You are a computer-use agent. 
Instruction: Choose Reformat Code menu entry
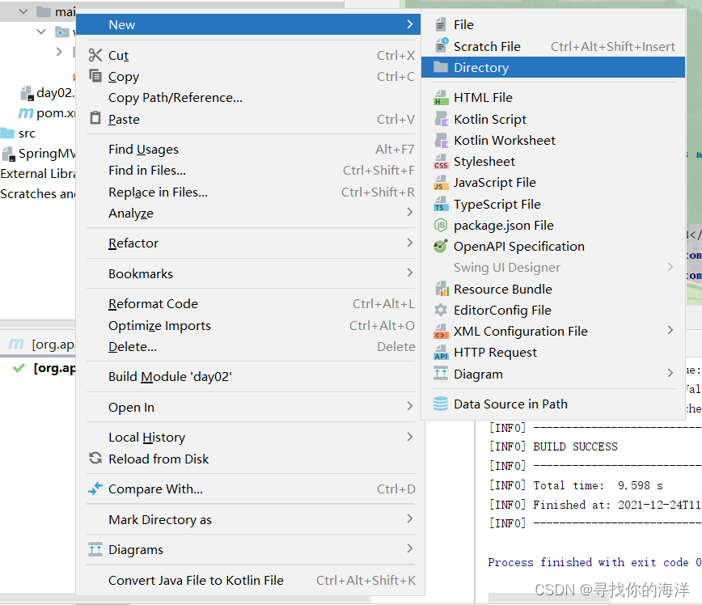pyautogui.click(x=250, y=303)
